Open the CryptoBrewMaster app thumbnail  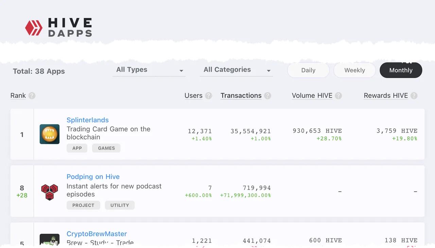point(50,240)
